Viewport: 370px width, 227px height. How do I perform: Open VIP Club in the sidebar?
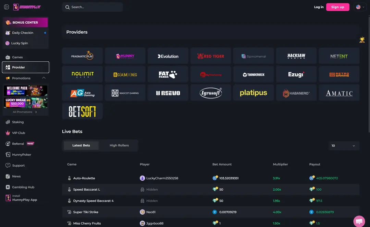pyautogui.click(x=25, y=133)
